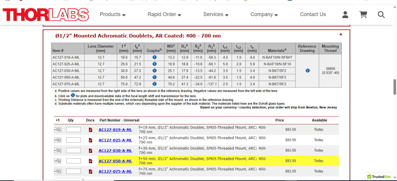Select the spec table cell "AC127-075-A-ML"
The width and height of the screenshot is (397, 181).
[68, 84]
